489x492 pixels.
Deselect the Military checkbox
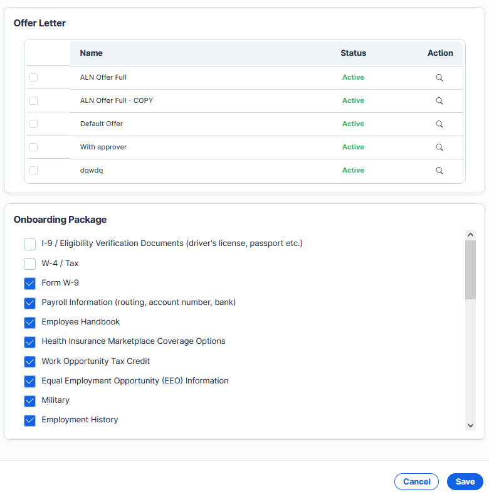tap(29, 401)
